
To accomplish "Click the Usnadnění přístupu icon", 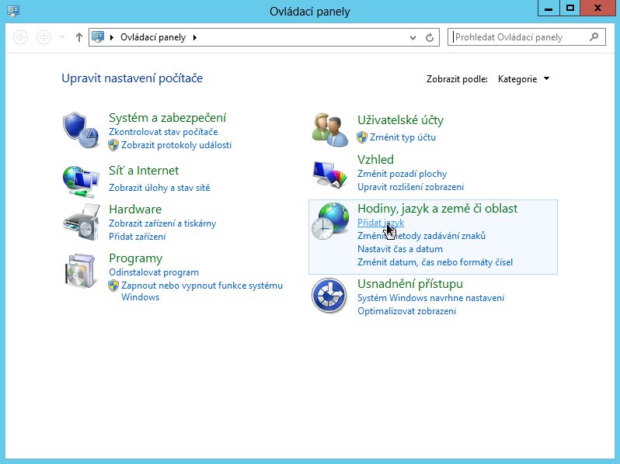I will coord(329,296).
